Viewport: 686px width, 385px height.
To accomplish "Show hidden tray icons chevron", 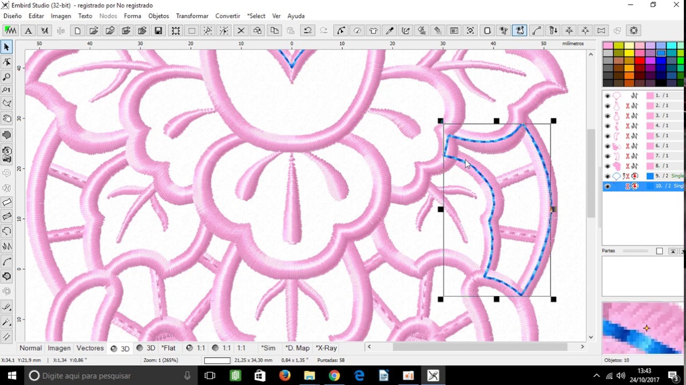I will (596, 375).
